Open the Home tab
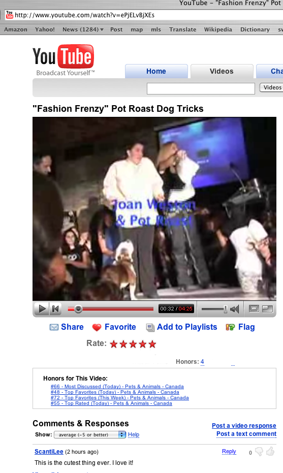Screen dimensions: 283x473 point(156,71)
